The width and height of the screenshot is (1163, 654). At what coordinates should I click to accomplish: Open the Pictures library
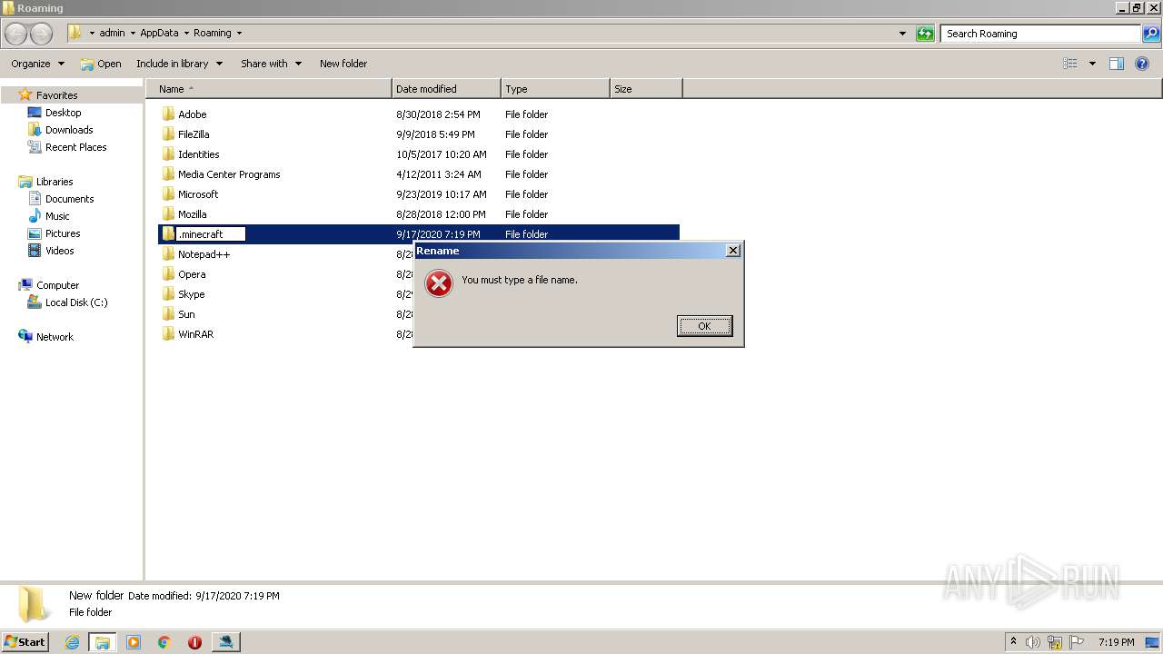63,233
